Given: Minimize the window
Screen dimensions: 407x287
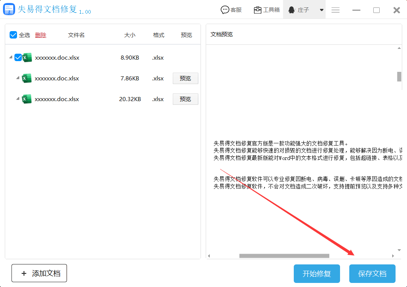Looking at the screenshot, I should tap(356, 10).
